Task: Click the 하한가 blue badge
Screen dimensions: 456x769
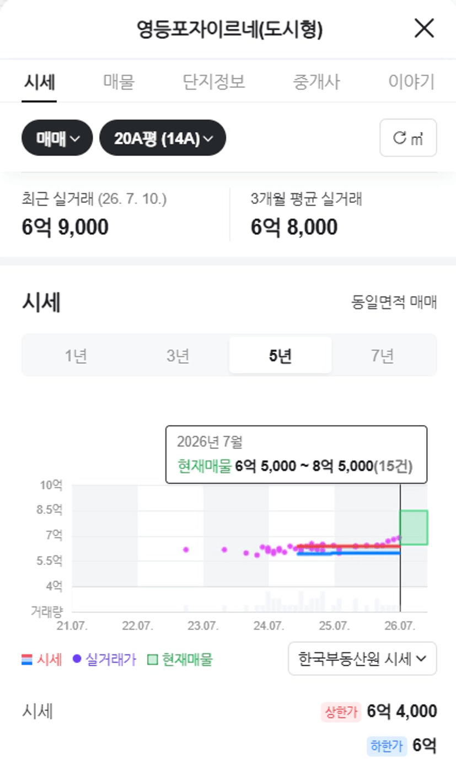Action: (x=387, y=746)
